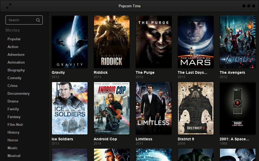This screenshot has width=259, height=161.
Task: Open the Gravity movie poster
Action: click(69, 42)
